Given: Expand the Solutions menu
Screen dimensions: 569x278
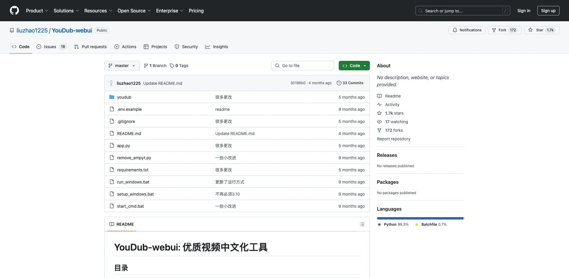Looking at the screenshot, I should pos(66,11).
